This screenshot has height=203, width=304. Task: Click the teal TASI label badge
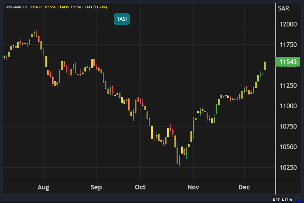click(x=122, y=19)
